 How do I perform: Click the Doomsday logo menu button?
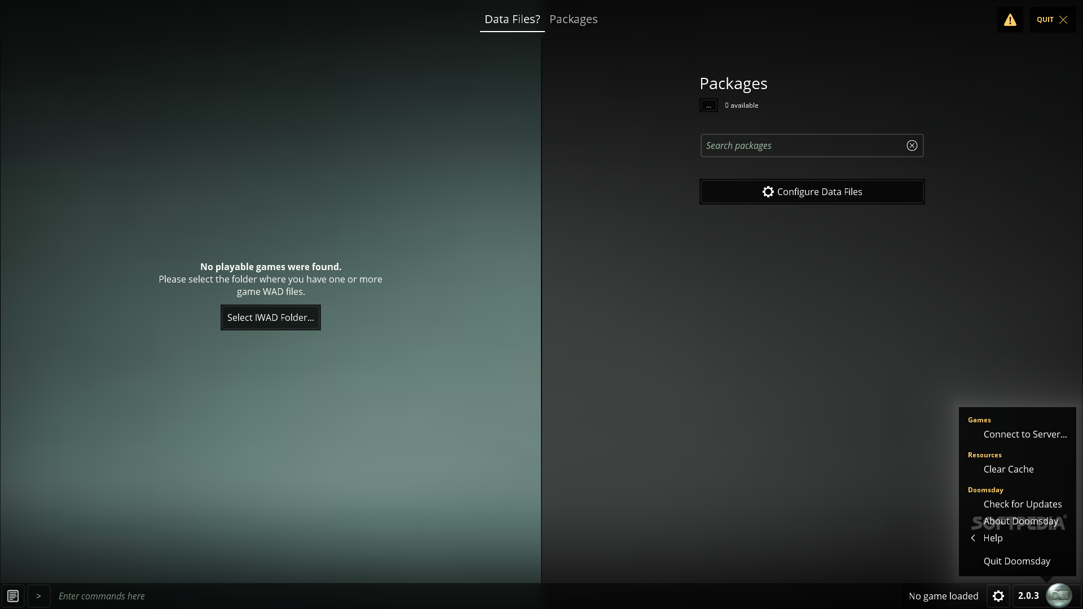1059,595
